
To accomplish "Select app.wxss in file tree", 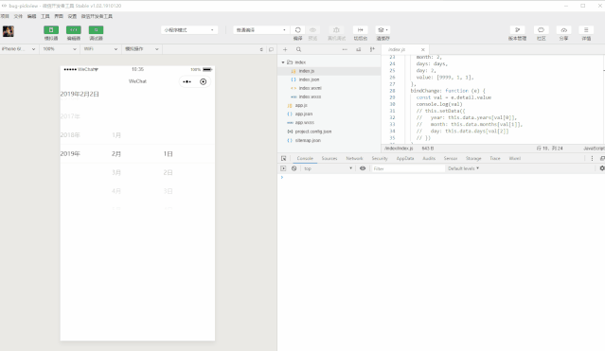I will click(329, 123).
